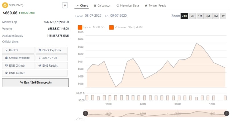Viewport: 235px width, 123px height.
Task: Open the Historical Data tab
Action: tap(128, 6)
